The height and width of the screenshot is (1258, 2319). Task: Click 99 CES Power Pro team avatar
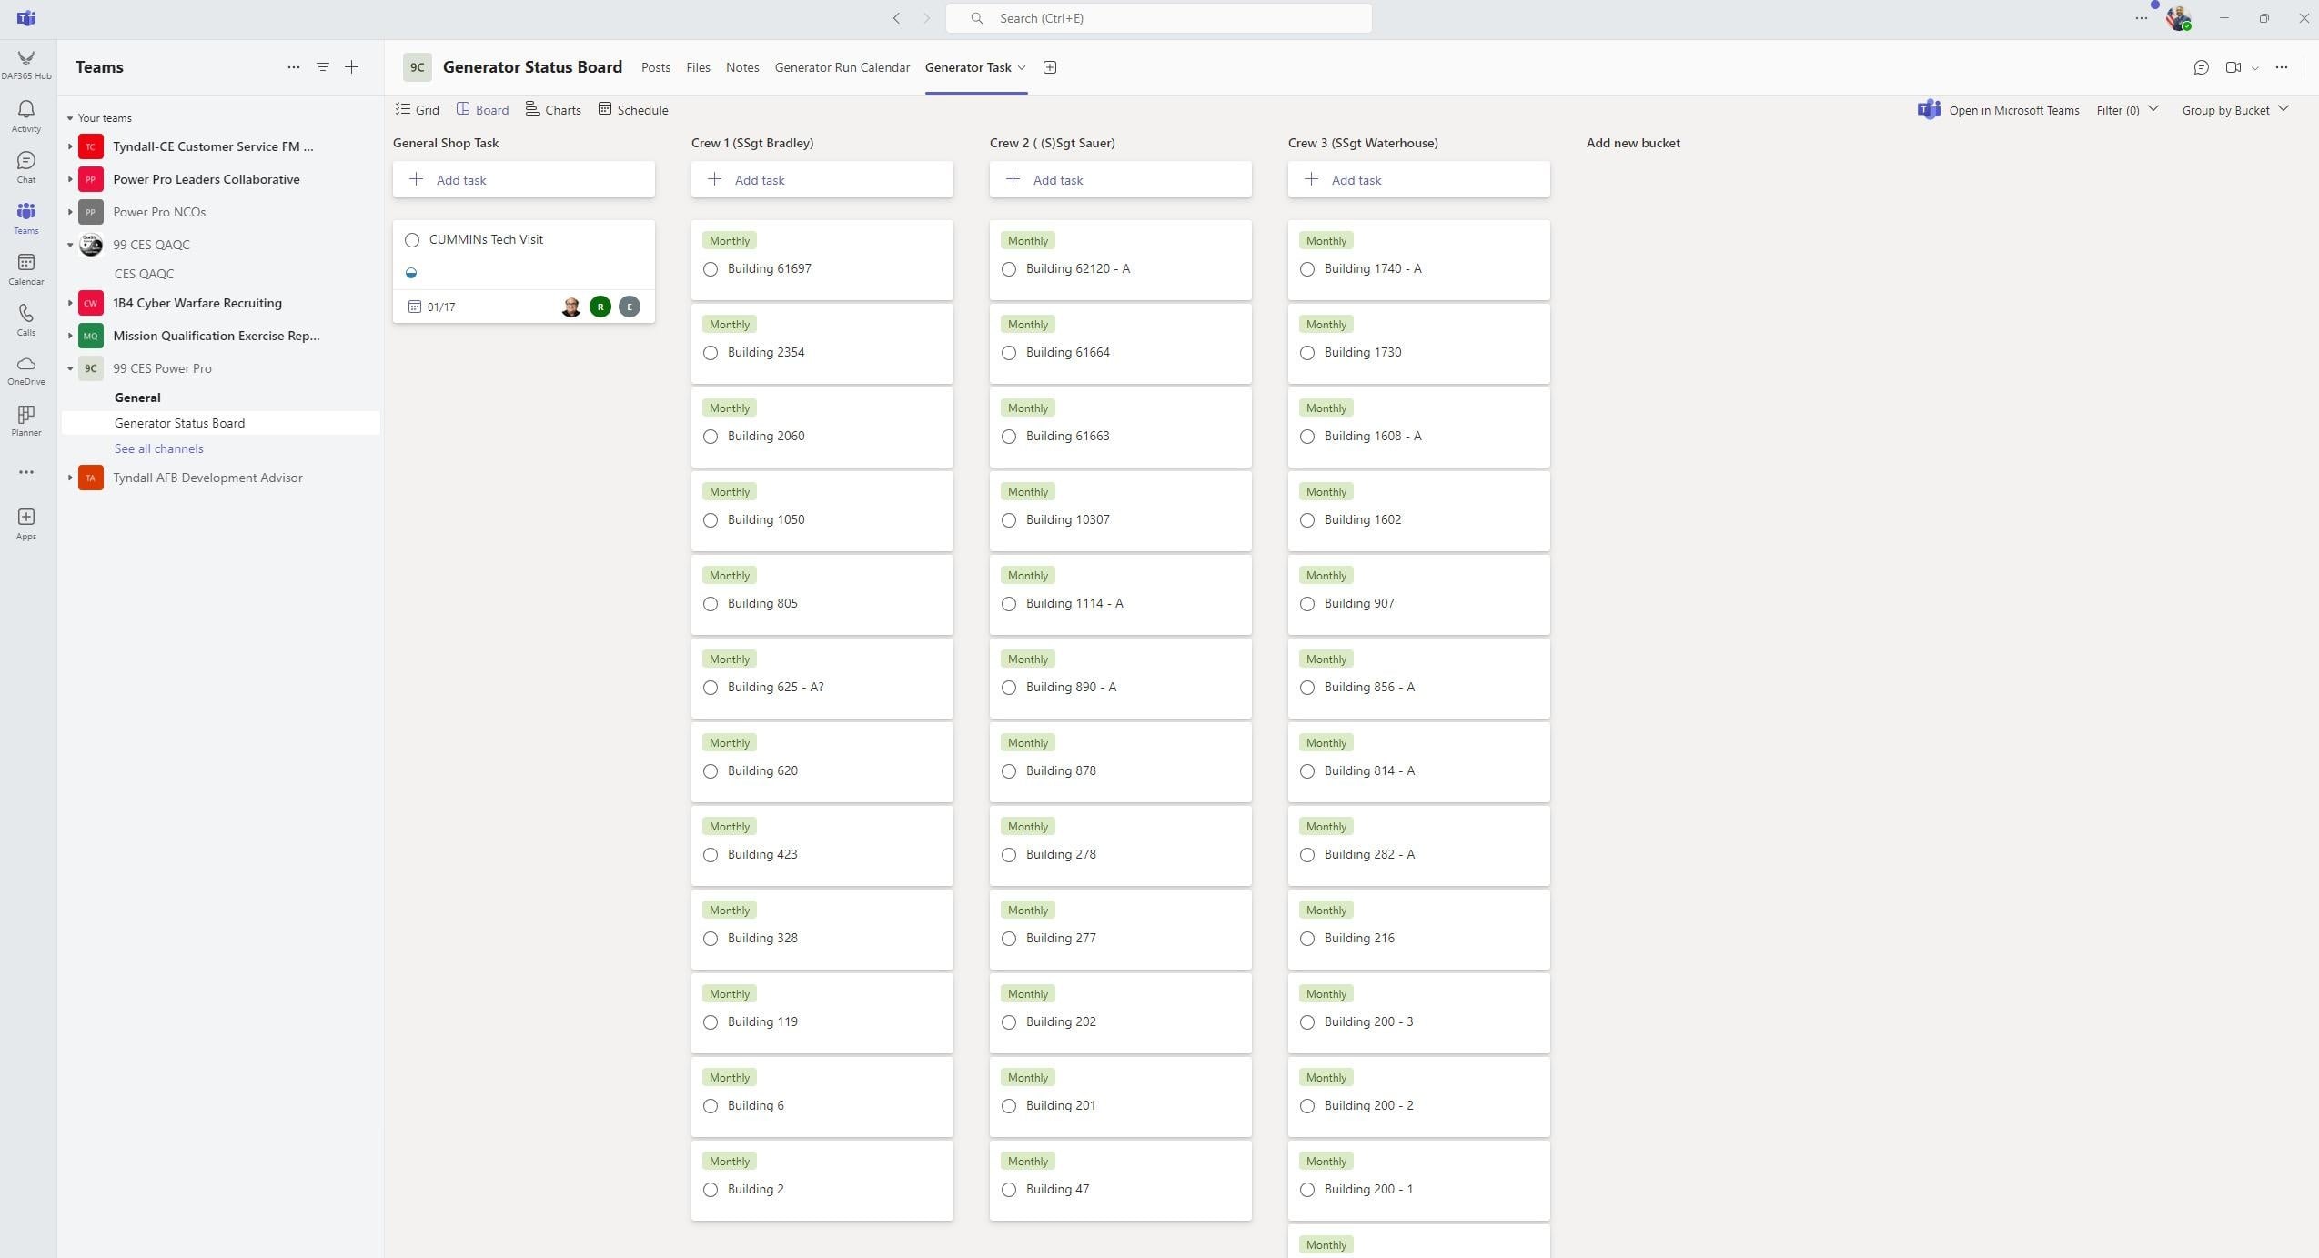[x=90, y=368]
